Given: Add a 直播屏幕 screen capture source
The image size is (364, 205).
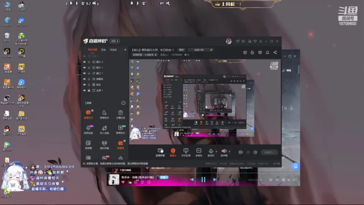Looking at the screenshot, I should (x=160, y=152).
